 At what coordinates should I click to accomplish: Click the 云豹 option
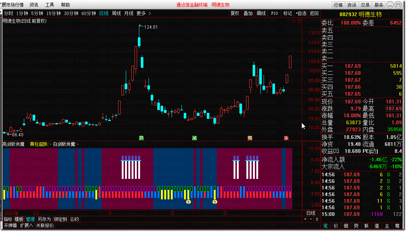coord(74,219)
